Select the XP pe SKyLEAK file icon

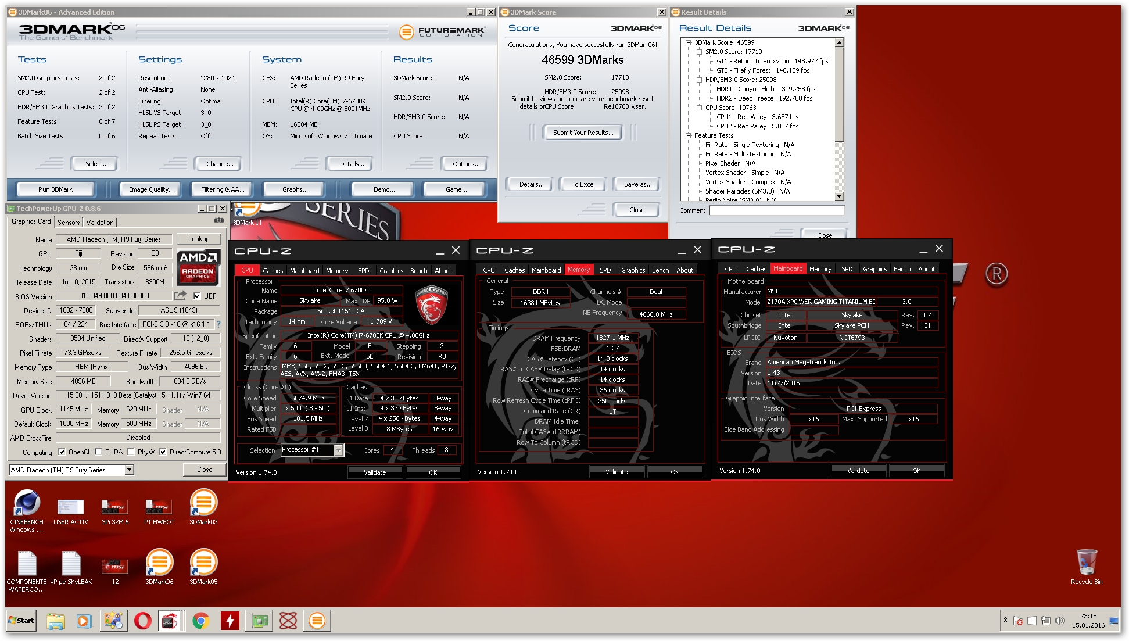click(71, 568)
